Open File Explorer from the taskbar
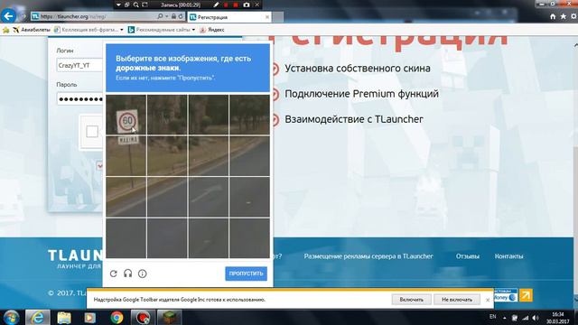The image size is (578, 325). pyautogui.click(x=64, y=317)
